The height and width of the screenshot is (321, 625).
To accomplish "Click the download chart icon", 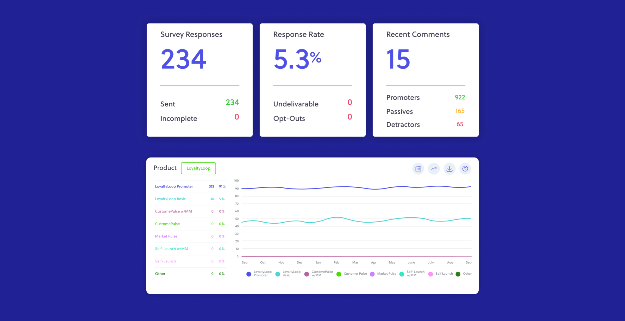I will pyautogui.click(x=449, y=169).
